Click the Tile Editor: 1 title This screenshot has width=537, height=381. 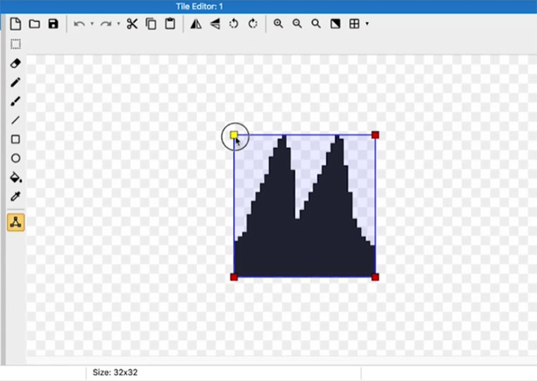point(199,6)
